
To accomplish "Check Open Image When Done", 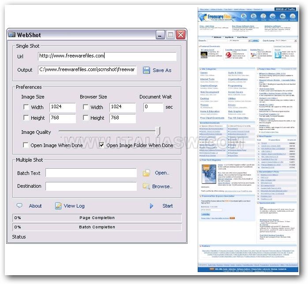I will (x=26, y=145).
